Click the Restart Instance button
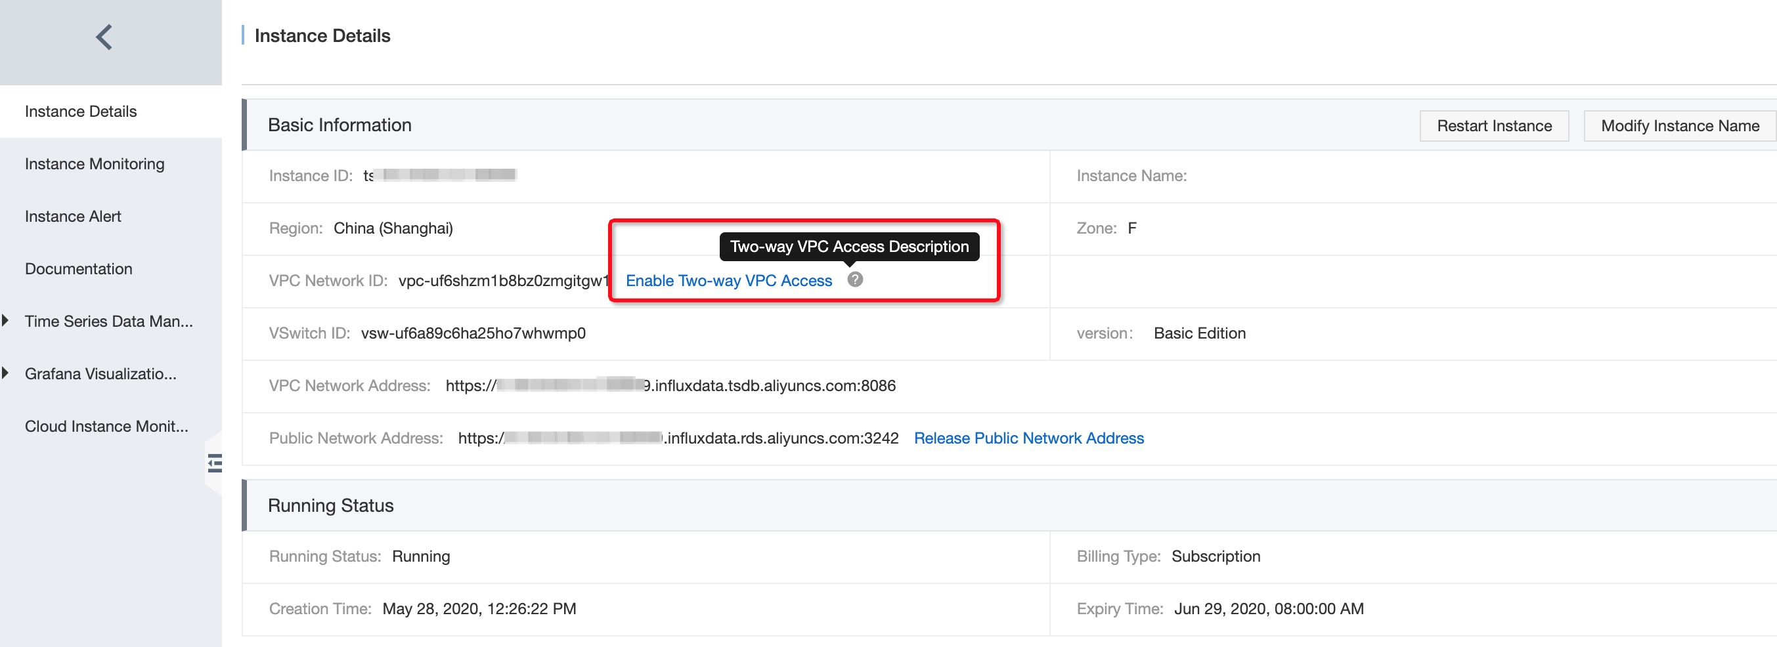1777x647 pixels. pos(1494,125)
